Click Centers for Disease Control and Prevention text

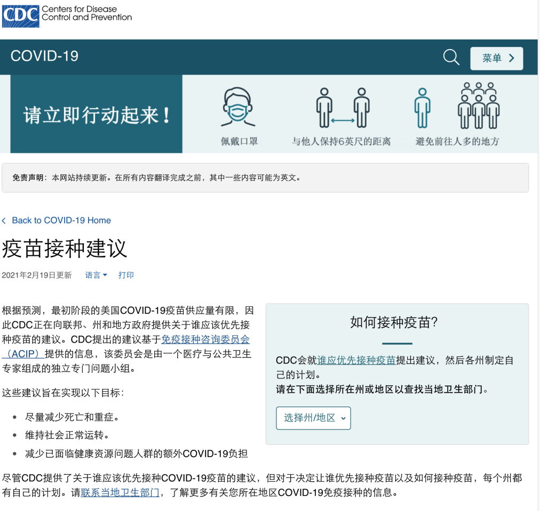87,13
